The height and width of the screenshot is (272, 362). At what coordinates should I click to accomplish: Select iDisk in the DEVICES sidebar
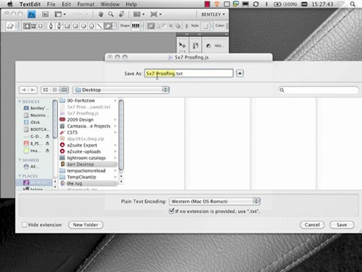pos(35,122)
